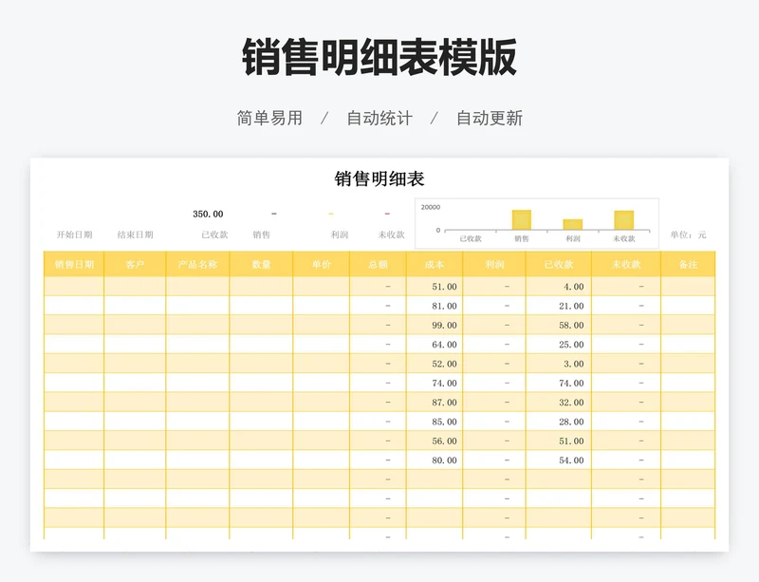Click the 销售明细表 sheet title
This screenshot has height=582, width=759.
click(x=379, y=178)
